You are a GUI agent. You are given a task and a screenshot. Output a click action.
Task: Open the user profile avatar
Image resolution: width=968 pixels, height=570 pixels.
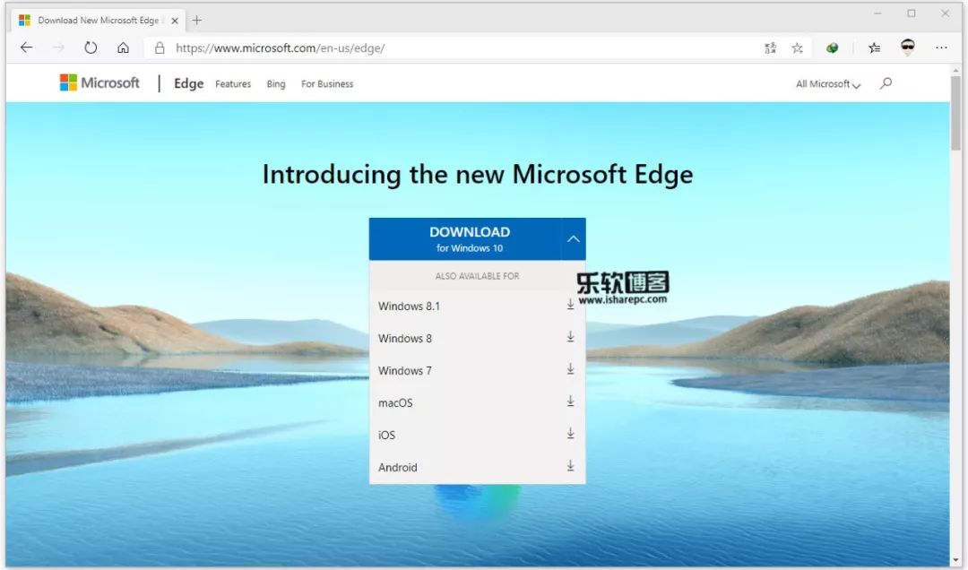tap(907, 47)
